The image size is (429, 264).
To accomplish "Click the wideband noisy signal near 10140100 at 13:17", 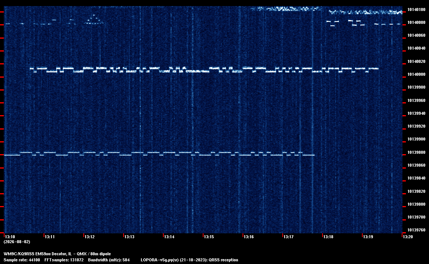I will click(287, 9).
